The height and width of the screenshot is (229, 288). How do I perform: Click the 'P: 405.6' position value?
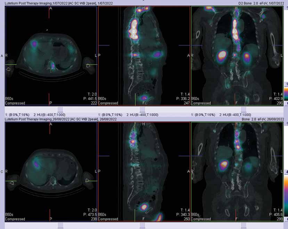pos(276,215)
